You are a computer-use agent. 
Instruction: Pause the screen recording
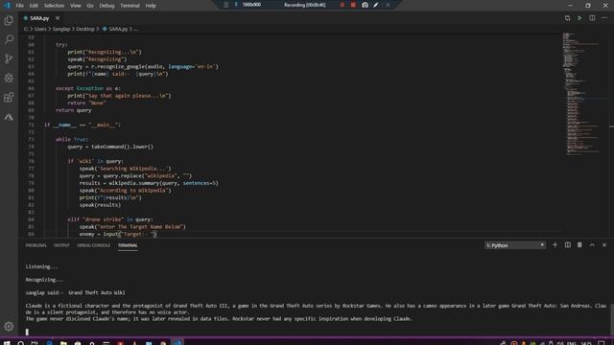point(342,5)
